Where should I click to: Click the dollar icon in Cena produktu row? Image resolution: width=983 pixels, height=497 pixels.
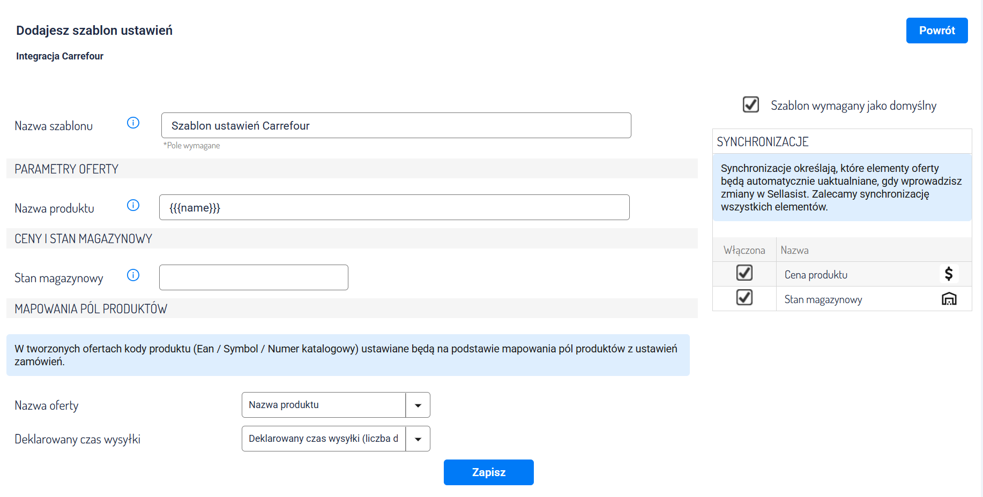[949, 274]
